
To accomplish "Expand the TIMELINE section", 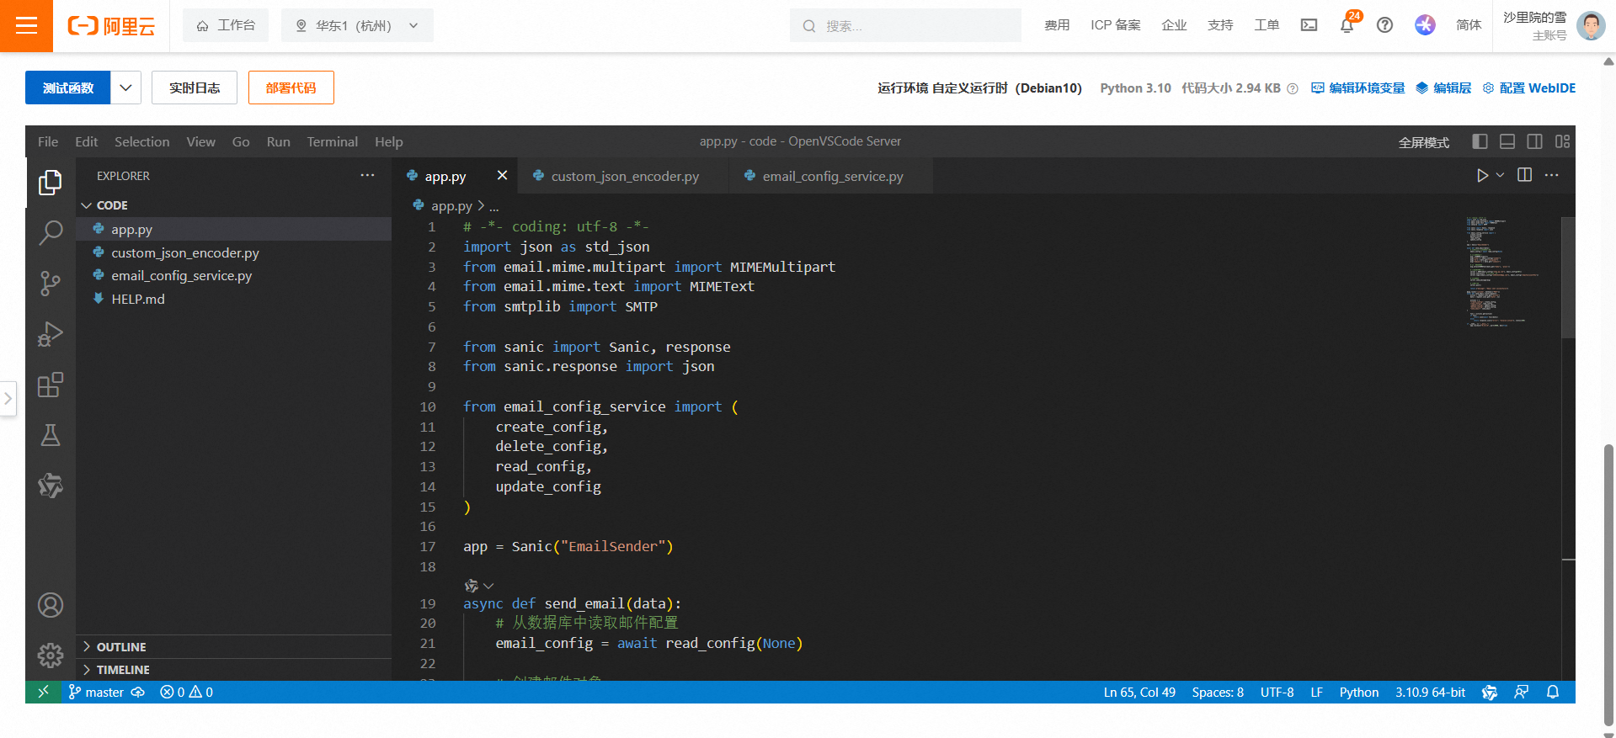I will [x=234, y=670].
